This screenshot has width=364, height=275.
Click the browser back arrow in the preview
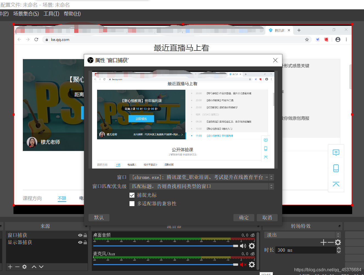pos(19,40)
